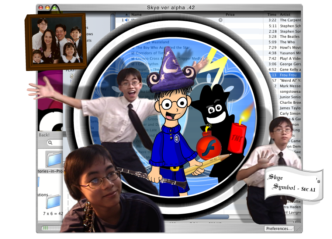332x239 pixels.
Task: Click the magnifying glass search icon
Action: tap(49, 143)
